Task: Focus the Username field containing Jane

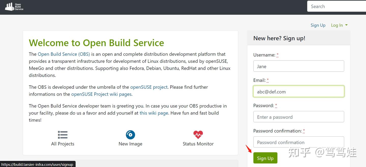Action: (x=298, y=66)
